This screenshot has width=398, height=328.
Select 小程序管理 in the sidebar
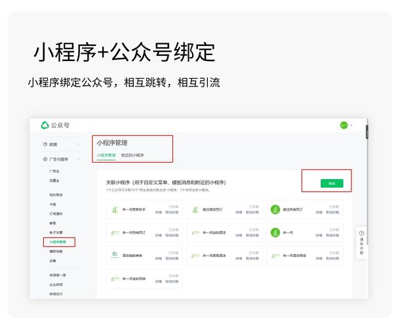pyautogui.click(x=58, y=242)
